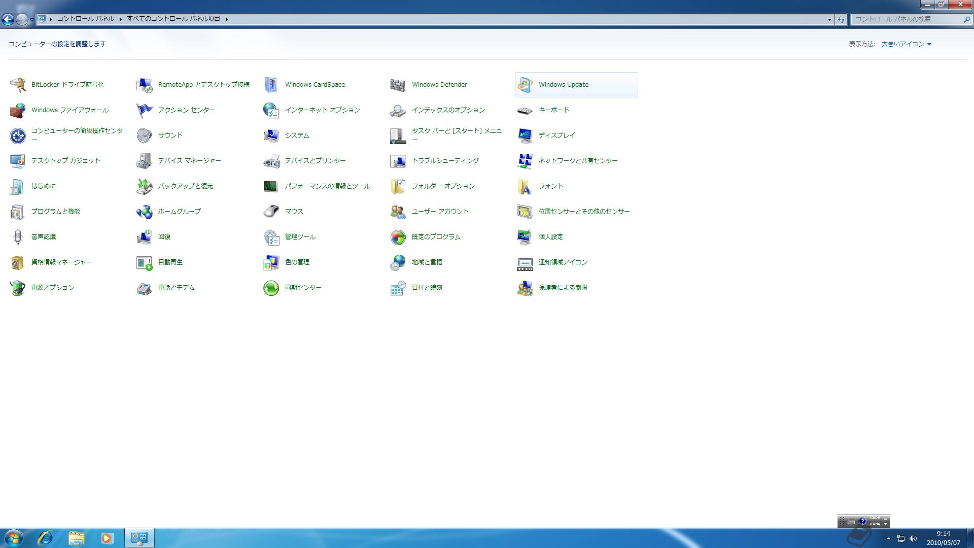Click the ディスプレイ icon
The height and width of the screenshot is (548, 974).
525,135
